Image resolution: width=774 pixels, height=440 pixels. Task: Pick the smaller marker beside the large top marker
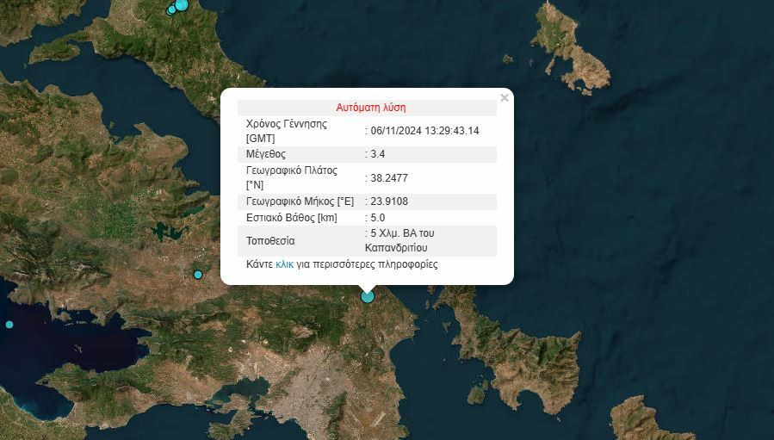coord(170,10)
